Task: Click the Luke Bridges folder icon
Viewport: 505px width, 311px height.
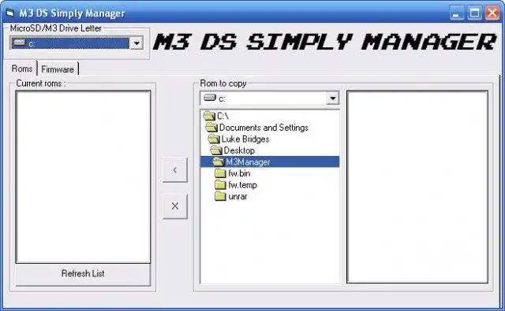Action: pos(214,139)
